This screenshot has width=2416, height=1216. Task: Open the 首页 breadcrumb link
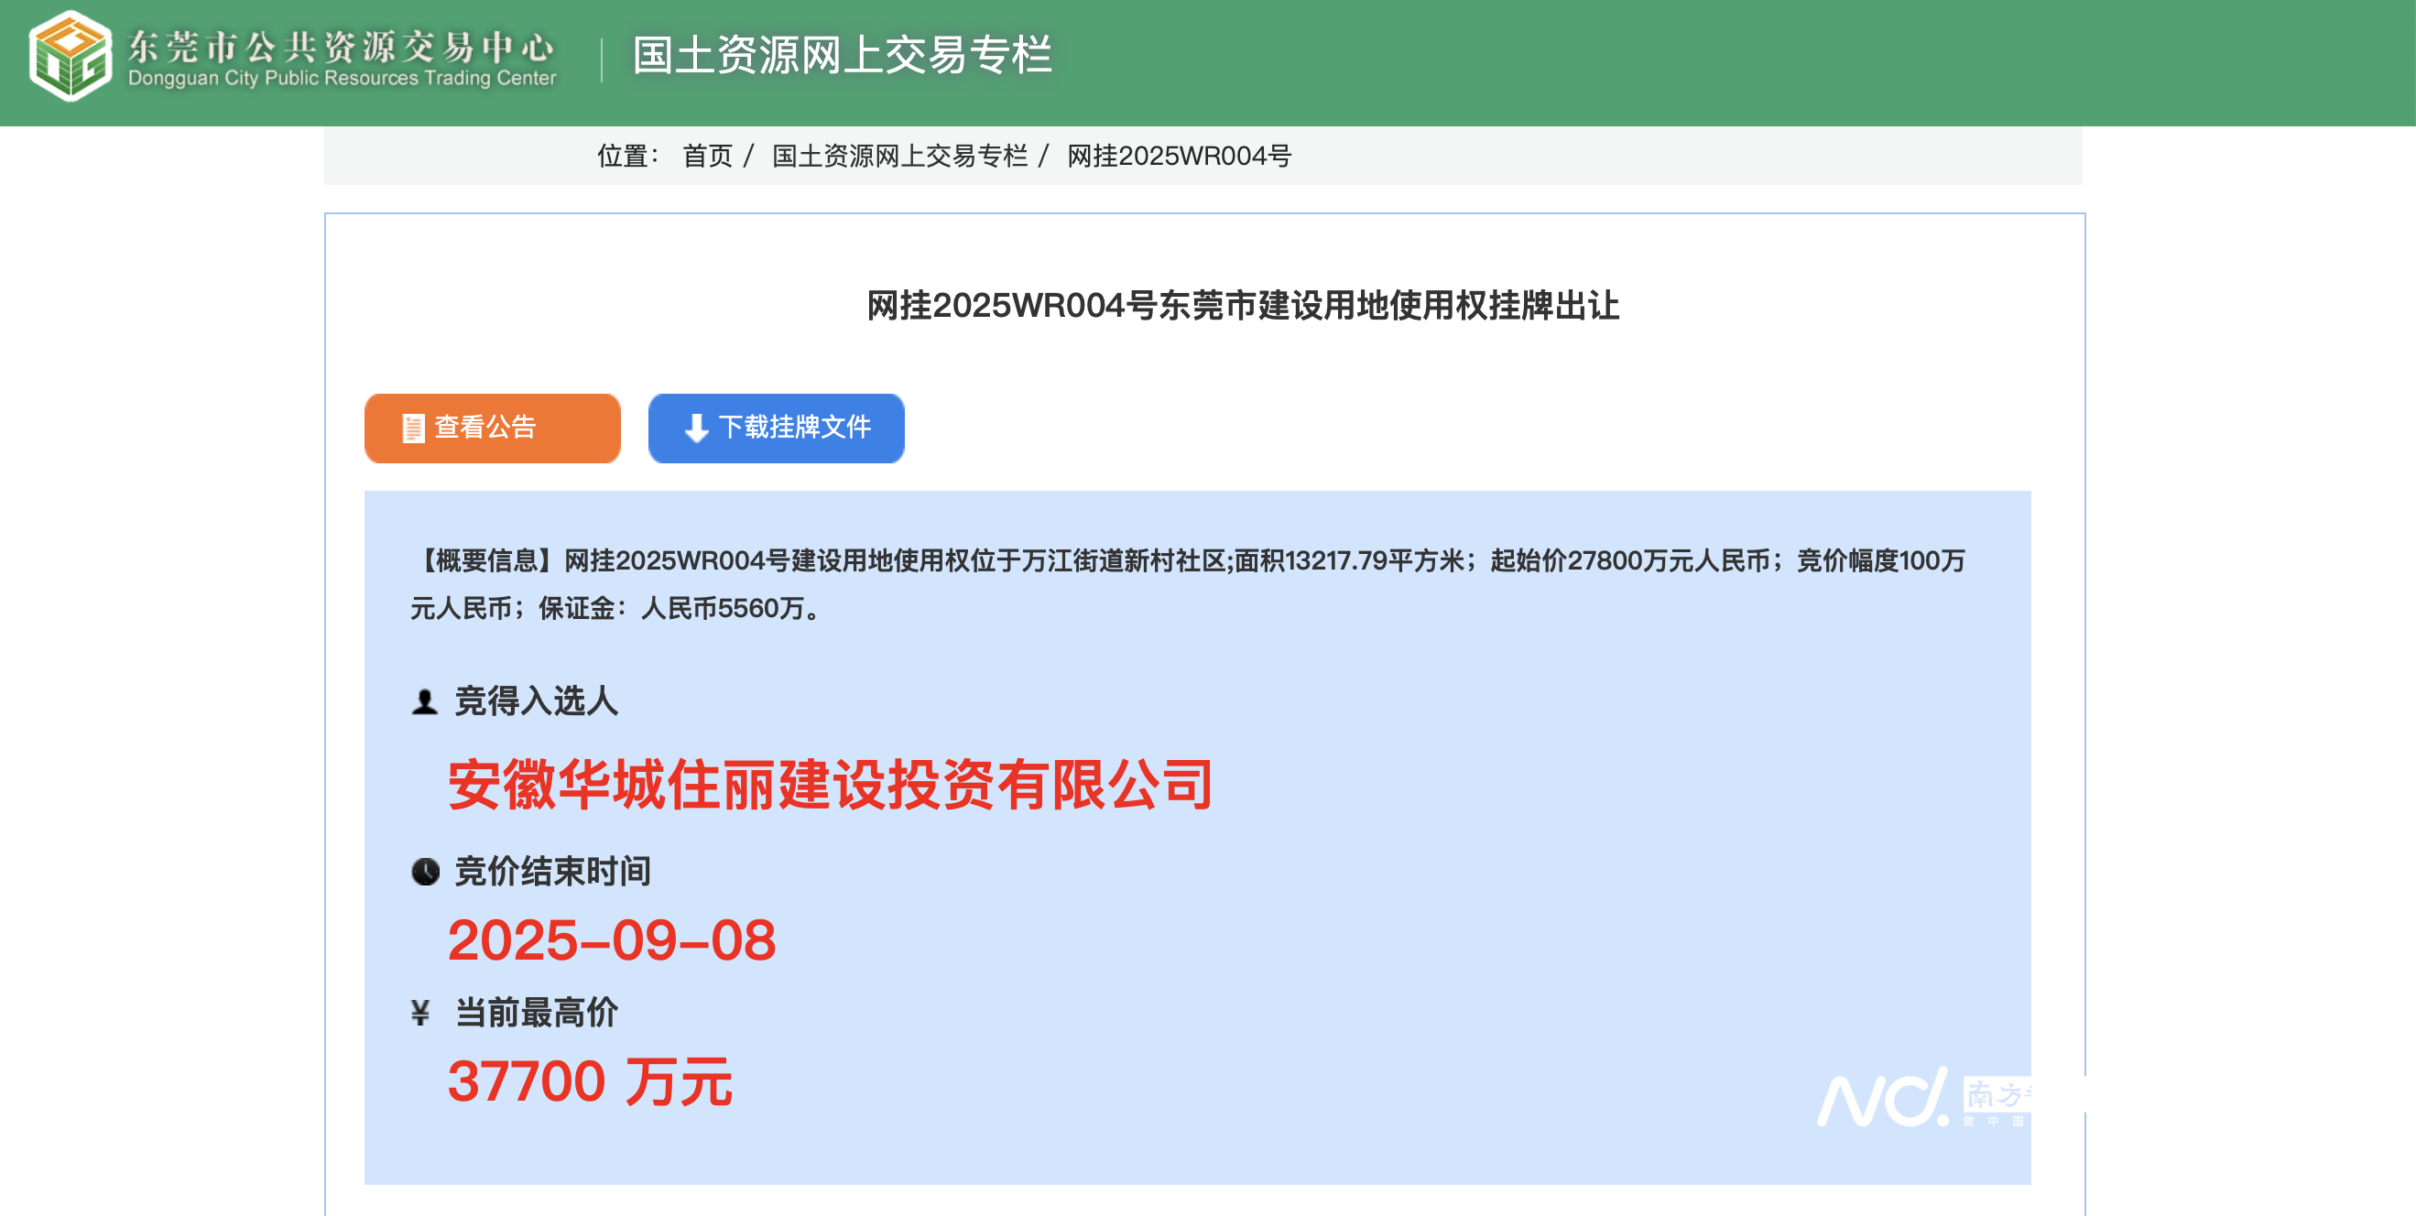pyautogui.click(x=708, y=157)
